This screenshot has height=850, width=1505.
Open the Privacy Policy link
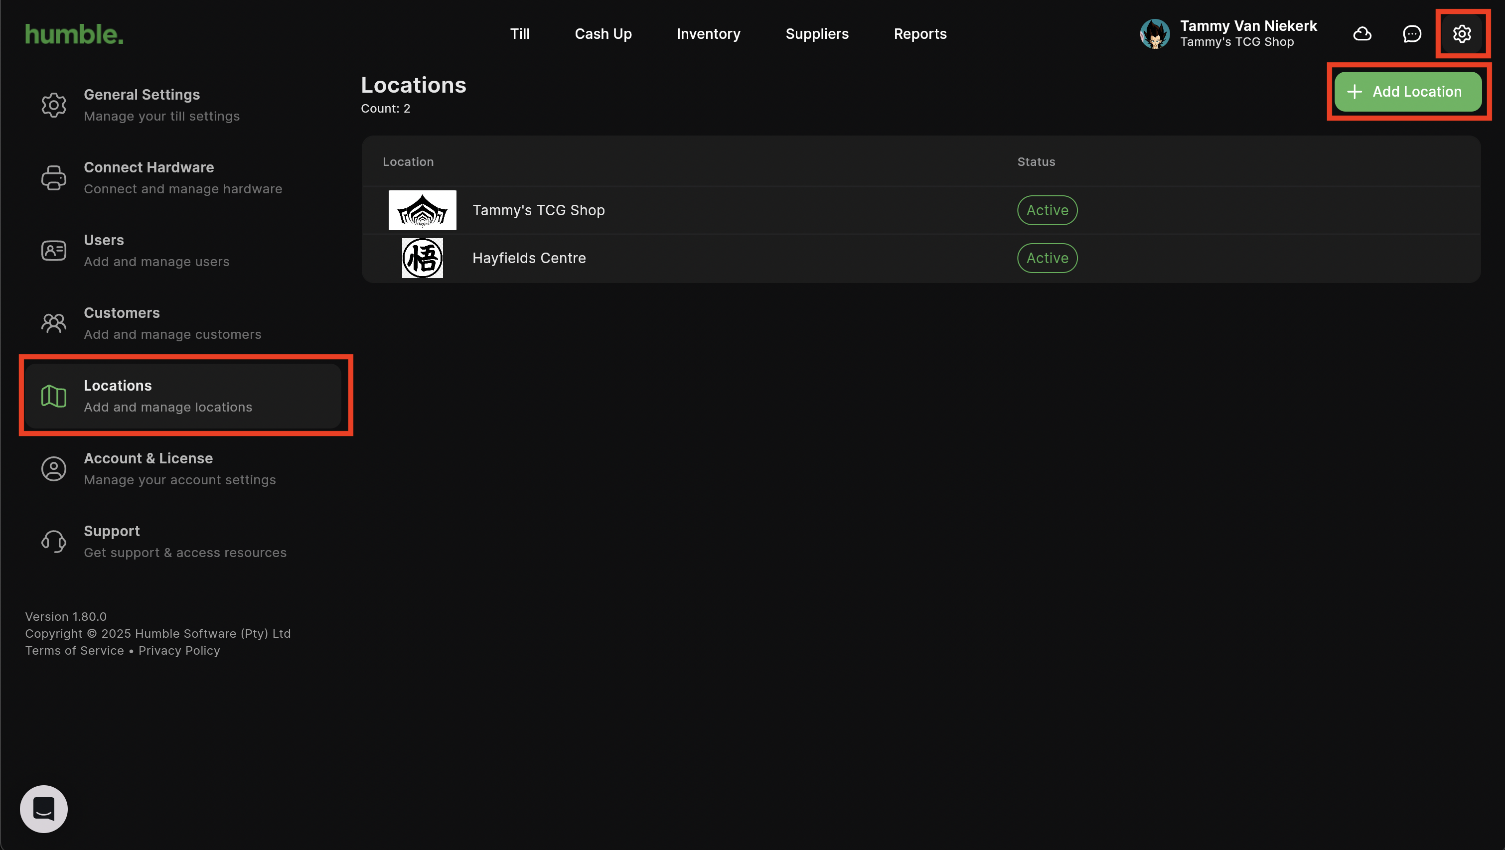179,650
